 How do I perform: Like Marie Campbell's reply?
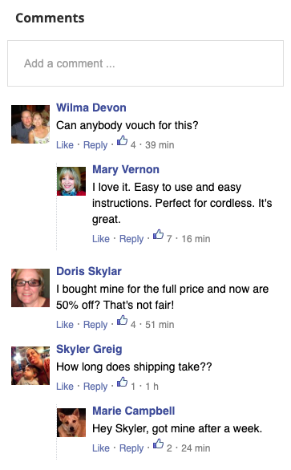101,448
